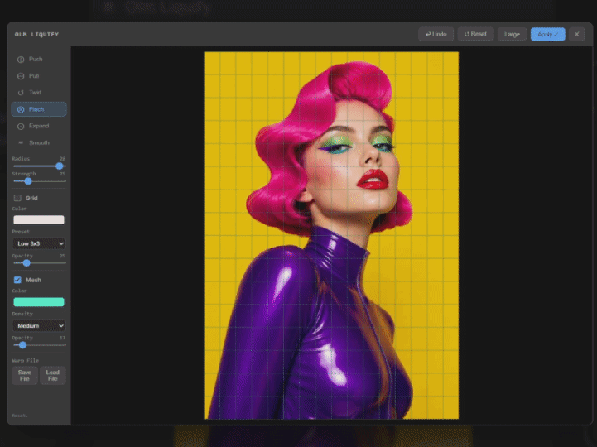Open the mesh color swatch
Screen dimensions: 597x447
point(39,302)
